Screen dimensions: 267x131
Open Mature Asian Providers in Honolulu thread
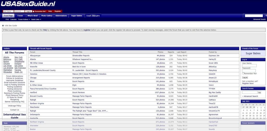[89, 74]
